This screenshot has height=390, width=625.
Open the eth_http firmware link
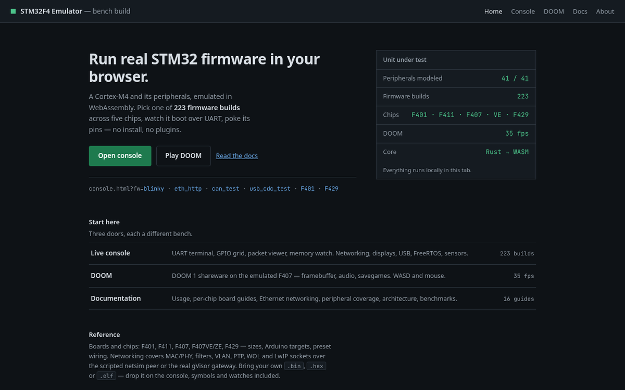point(188,188)
